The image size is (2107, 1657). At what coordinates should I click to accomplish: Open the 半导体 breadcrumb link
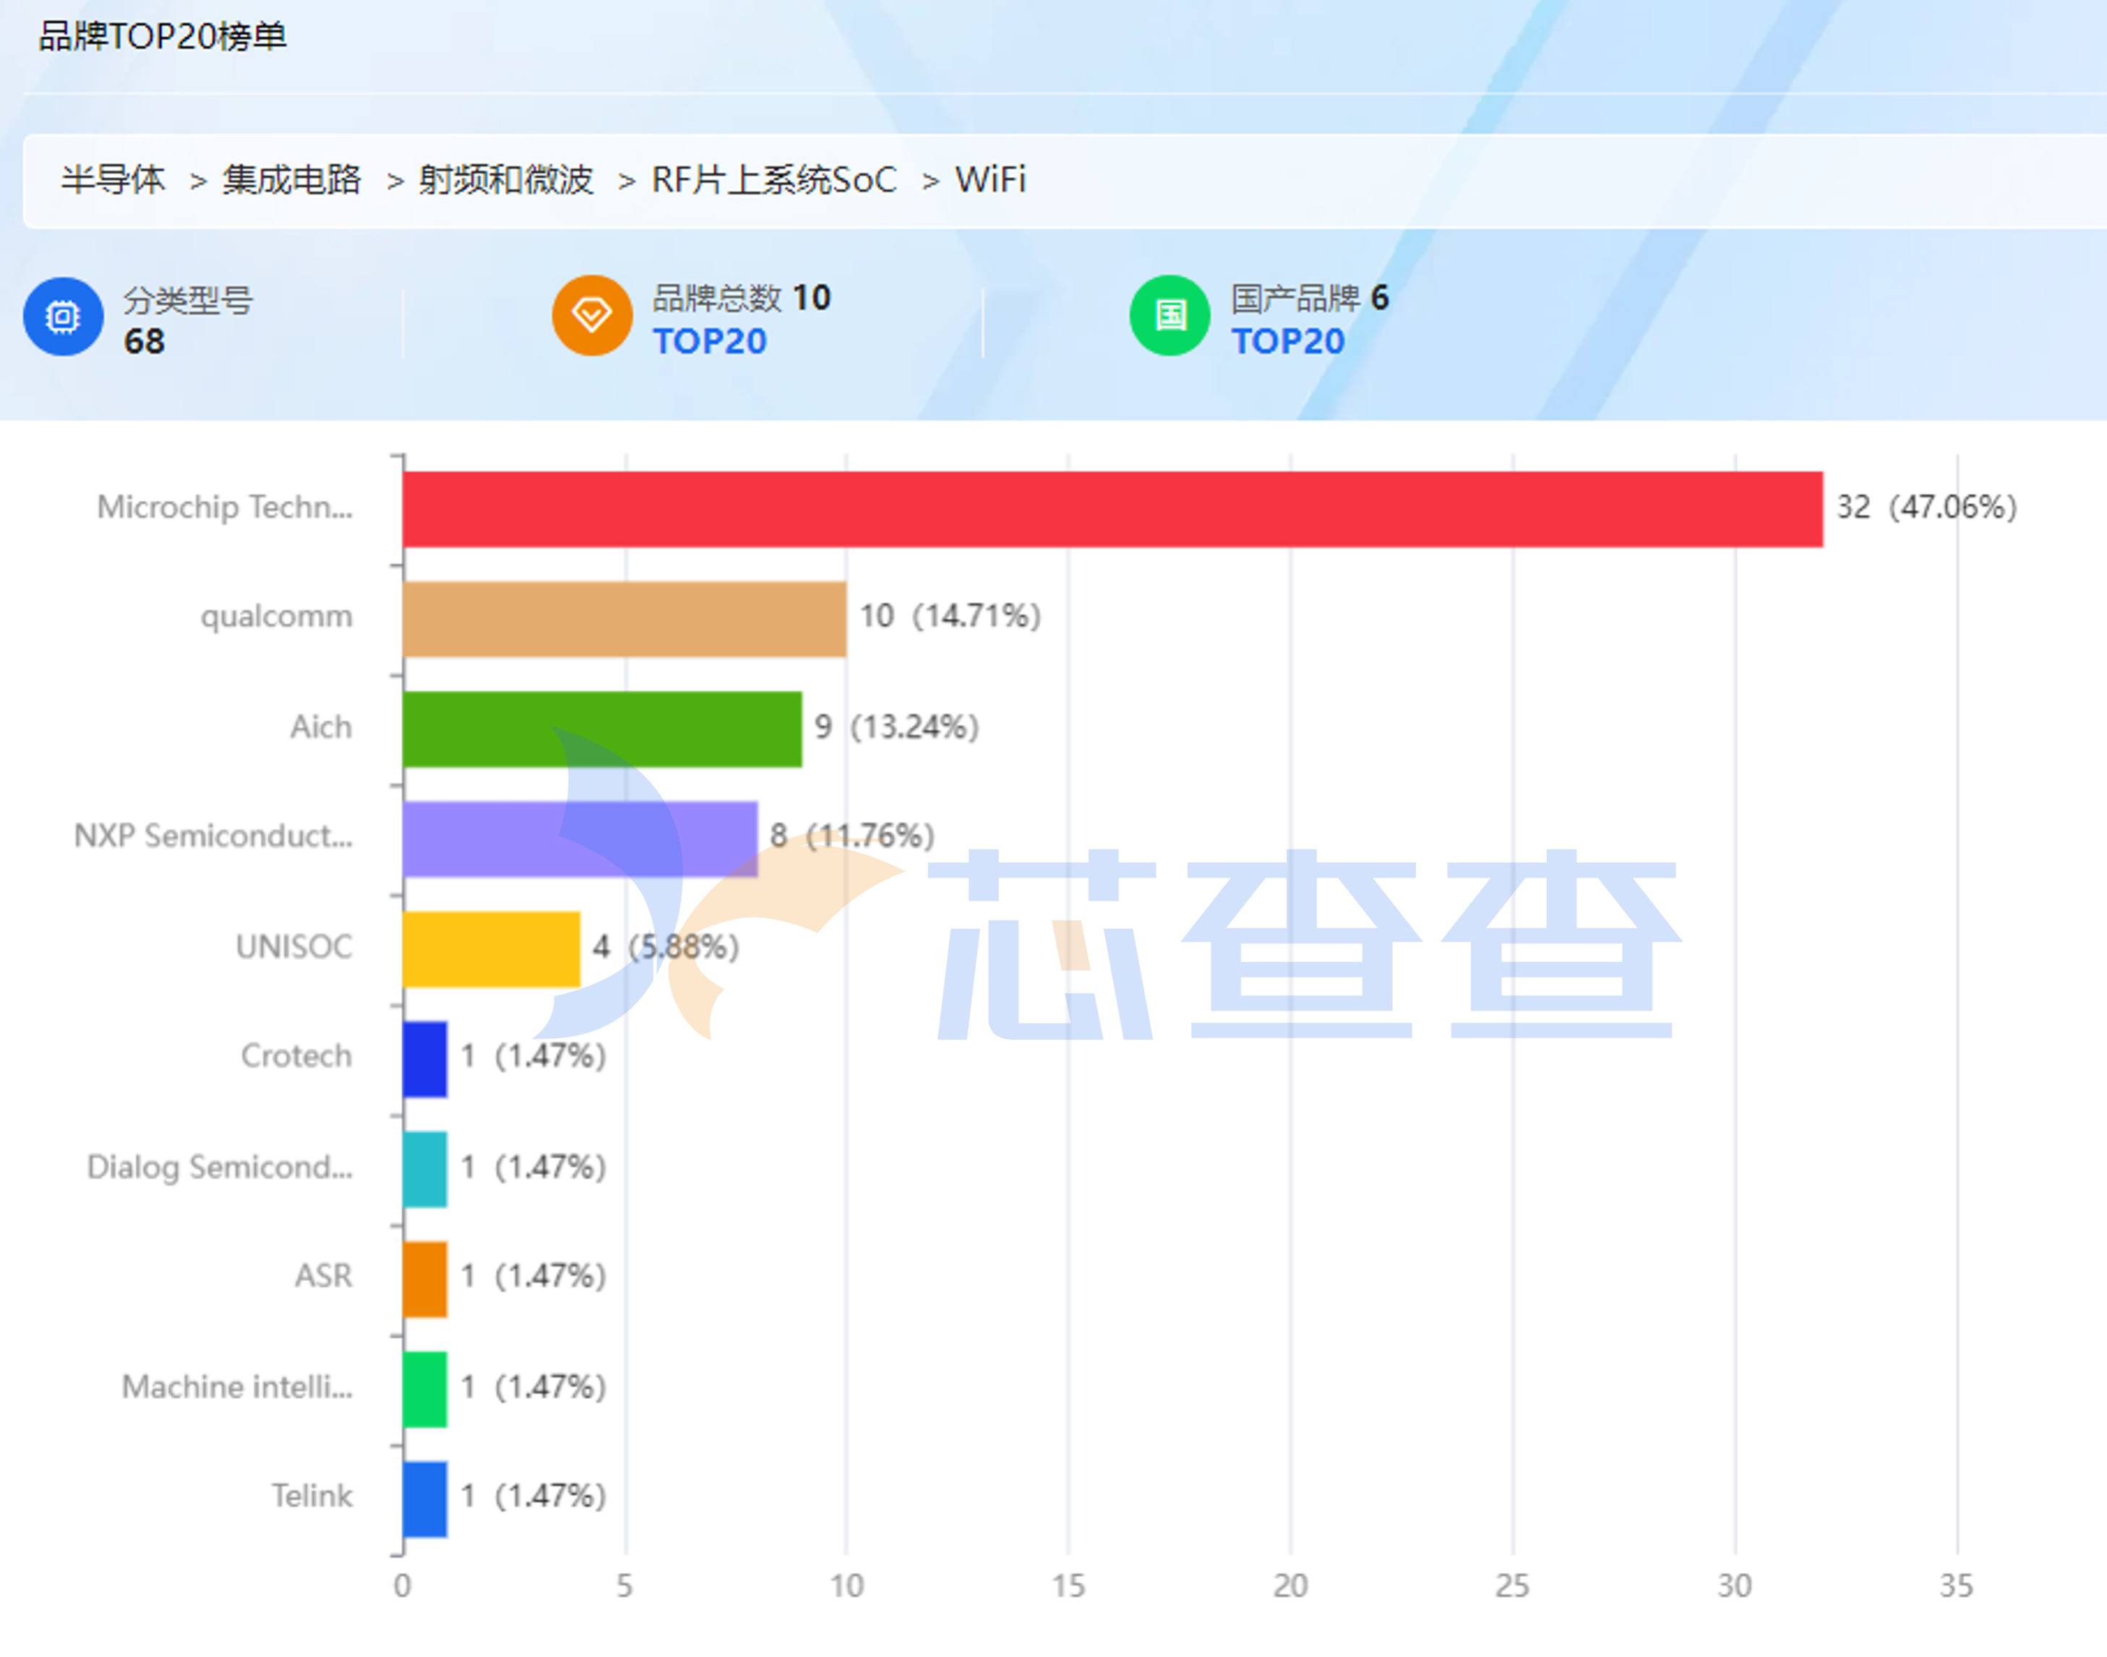pos(113,179)
